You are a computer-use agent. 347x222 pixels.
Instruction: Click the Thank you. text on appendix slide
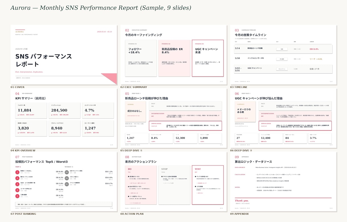pos(242,200)
